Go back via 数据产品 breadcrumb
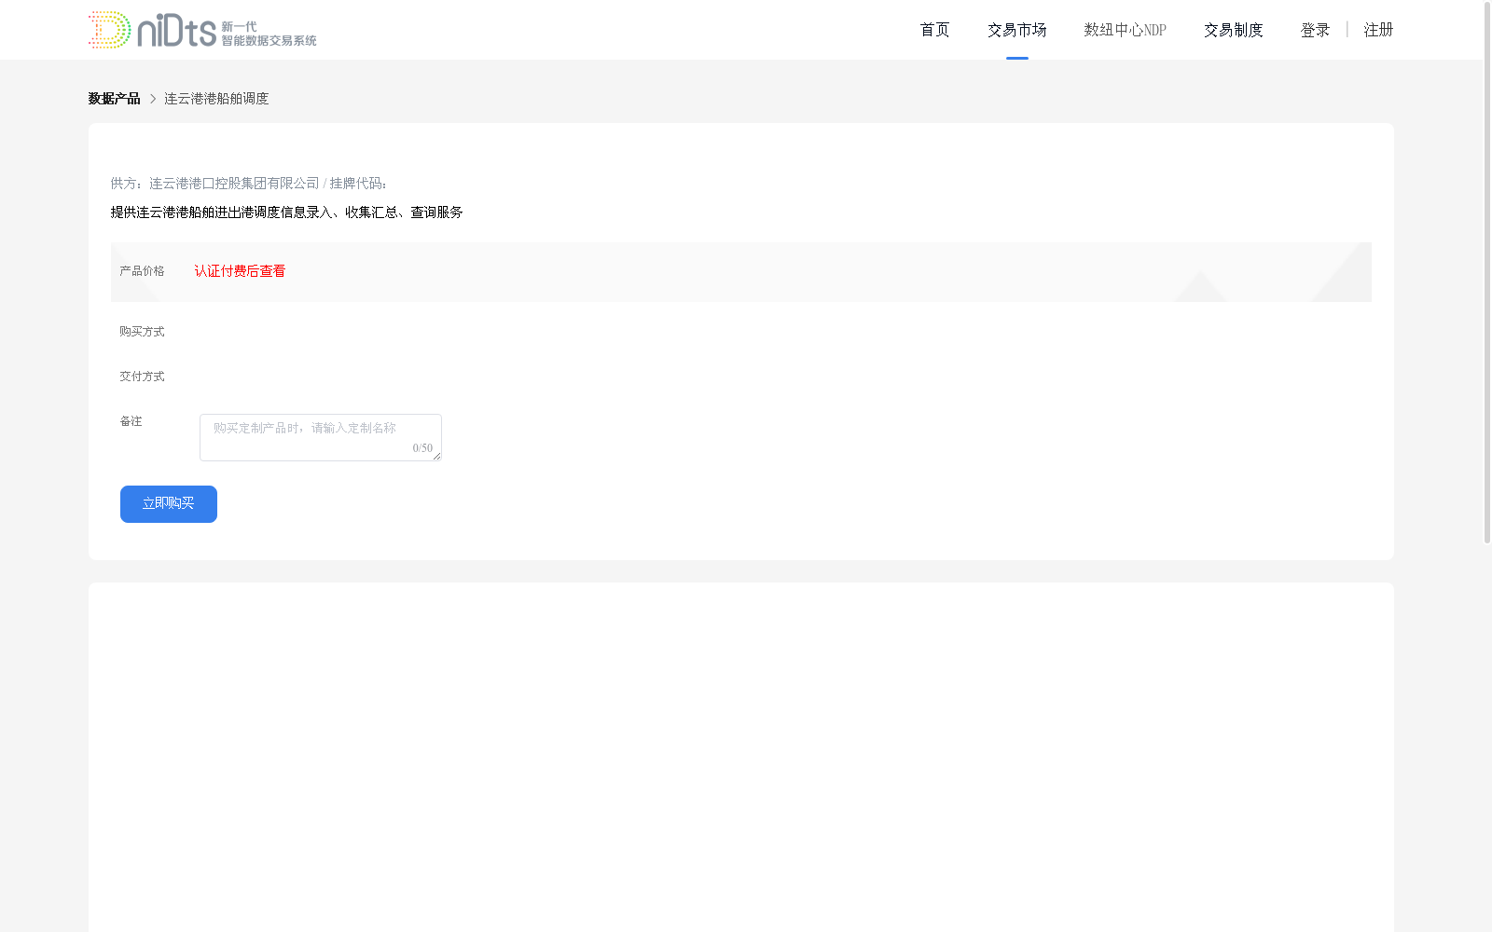1492x932 pixels. click(114, 99)
